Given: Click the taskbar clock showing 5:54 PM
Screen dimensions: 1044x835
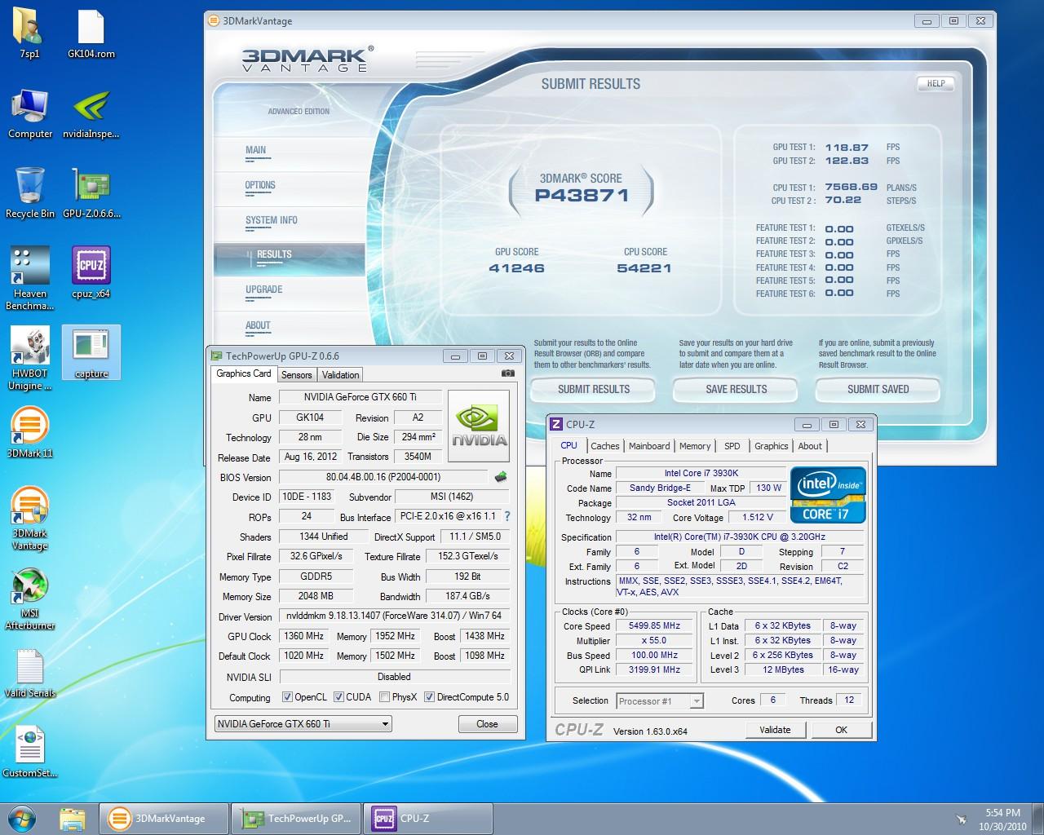Looking at the screenshot, I should click(1003, 819).
